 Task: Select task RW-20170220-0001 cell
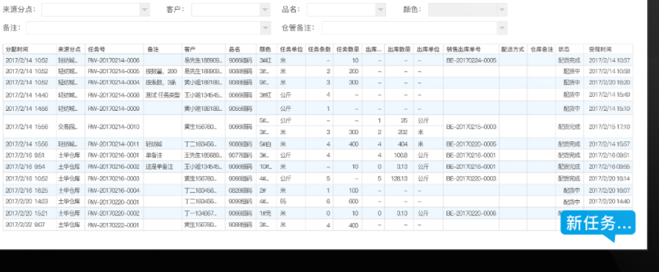[x=114, y=202]
